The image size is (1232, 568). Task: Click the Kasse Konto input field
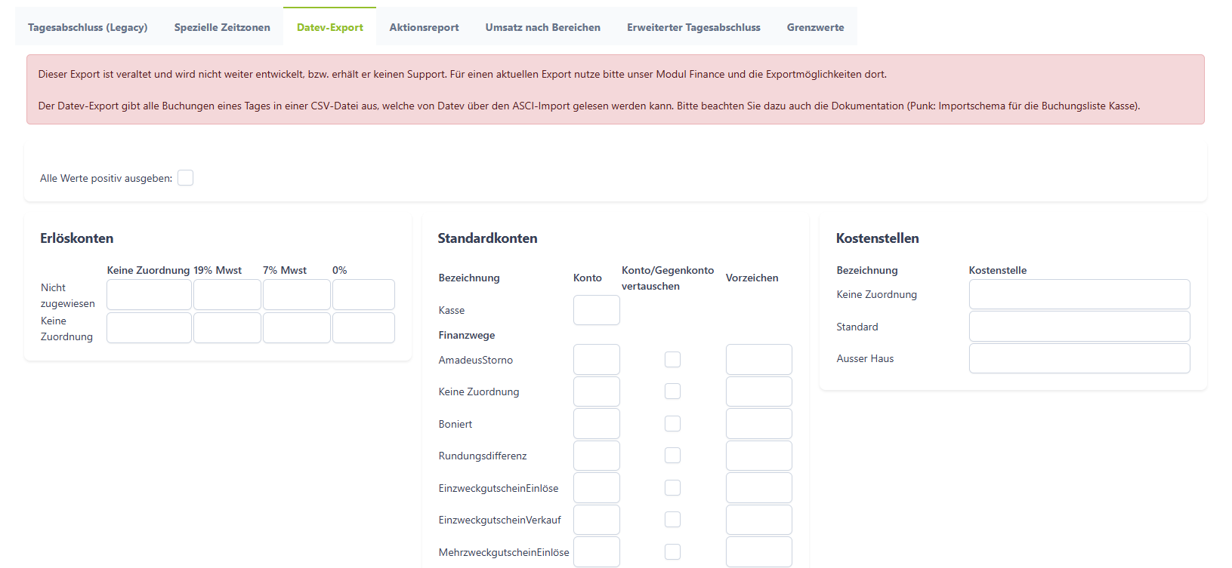click(597, 310)
